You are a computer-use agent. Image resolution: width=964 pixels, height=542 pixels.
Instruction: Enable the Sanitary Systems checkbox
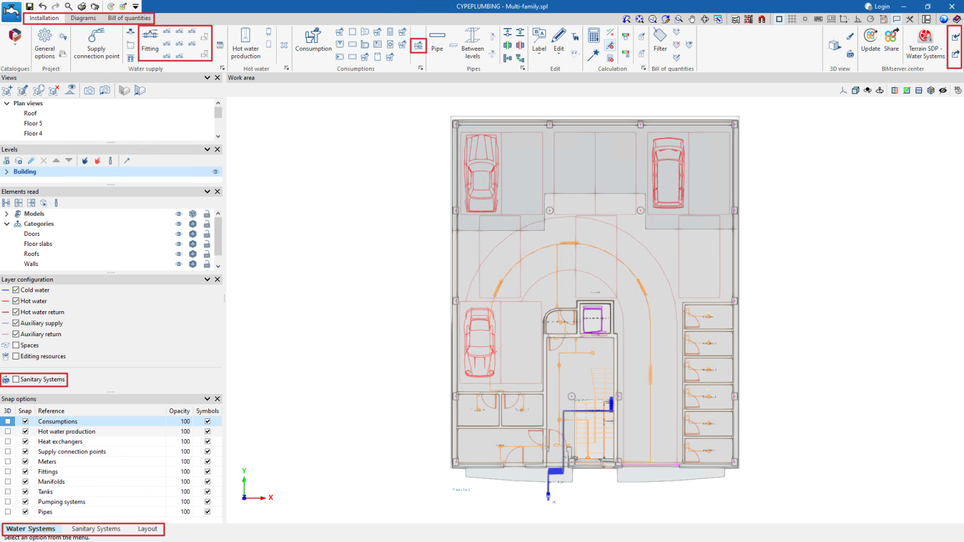point(16,380)
